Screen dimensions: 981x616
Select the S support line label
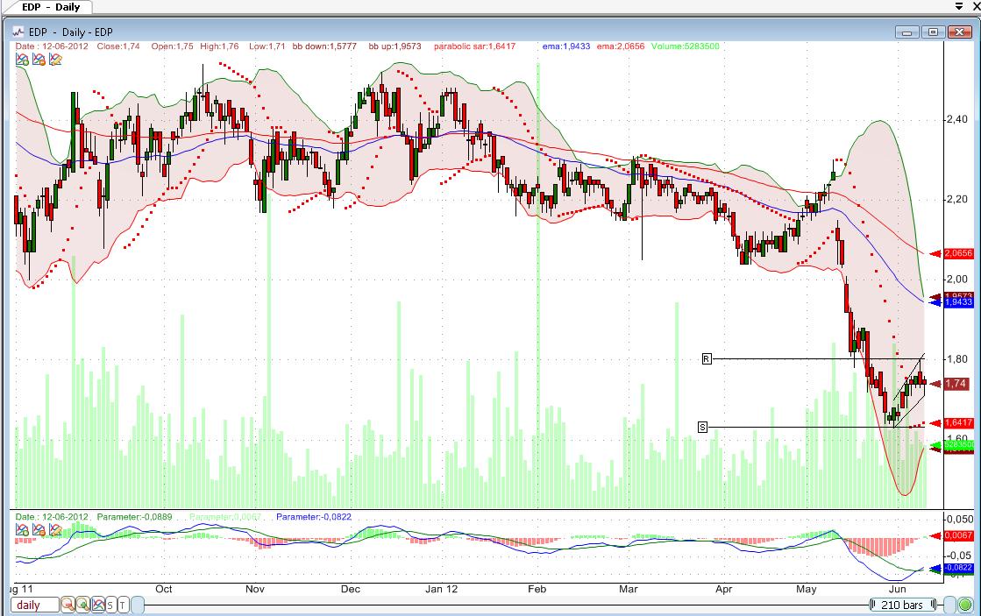[x=702, y=427]
